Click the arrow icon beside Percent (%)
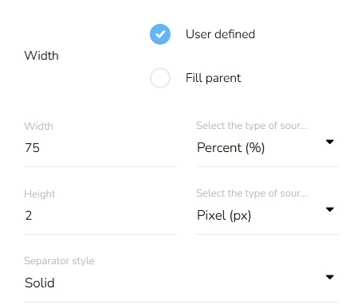The width and height of the screenshot is (361, 308). coord(330,142)
